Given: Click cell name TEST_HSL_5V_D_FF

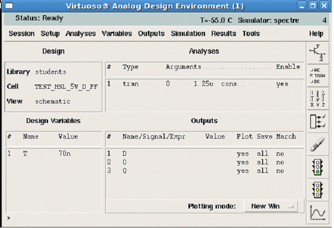Looking at the screenshot, I should pos(66,87).
